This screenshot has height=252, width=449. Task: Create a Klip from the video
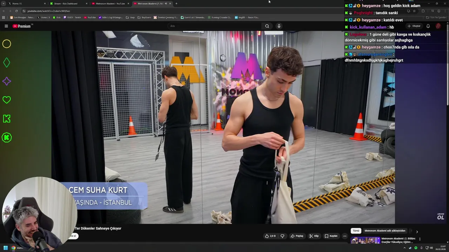tap(314, 236)
